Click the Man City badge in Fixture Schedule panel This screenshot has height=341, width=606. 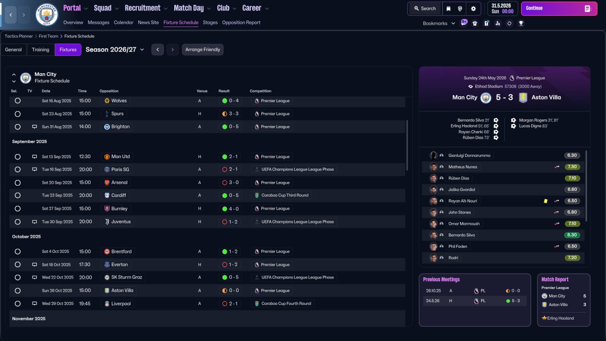[x=26, y=78]
